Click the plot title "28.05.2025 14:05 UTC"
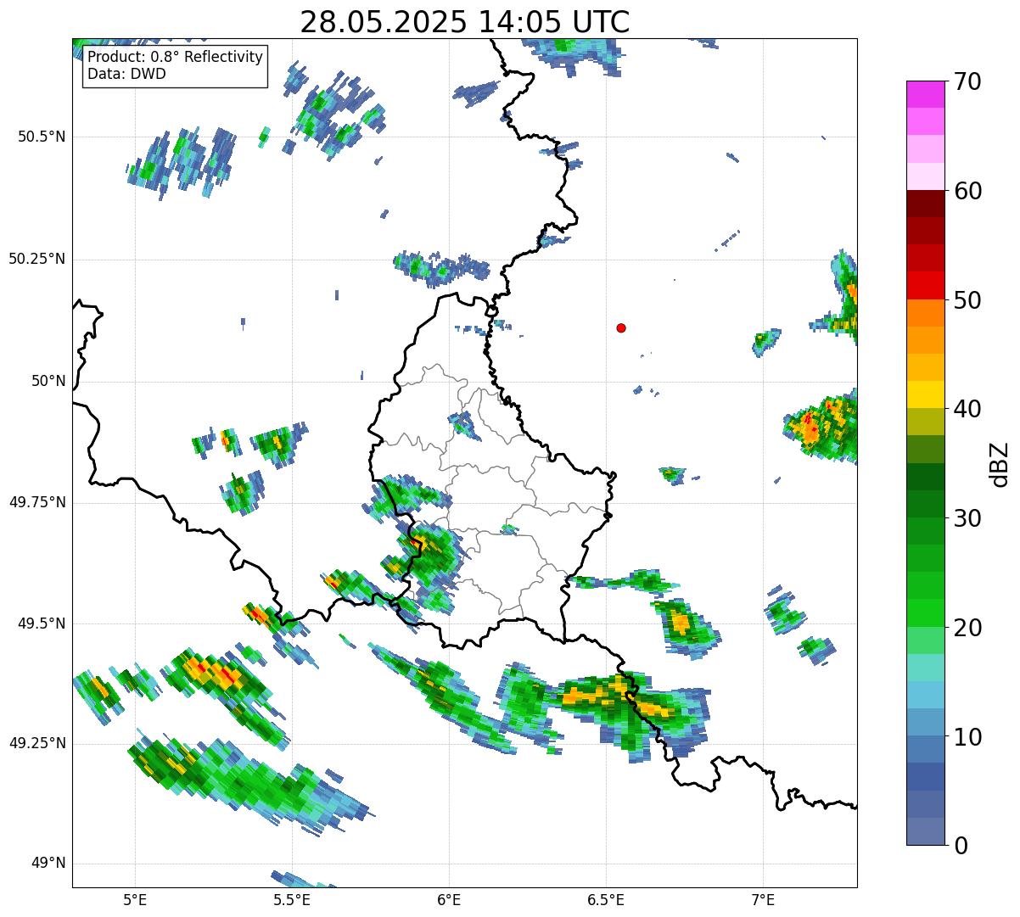 pos(465,21)
